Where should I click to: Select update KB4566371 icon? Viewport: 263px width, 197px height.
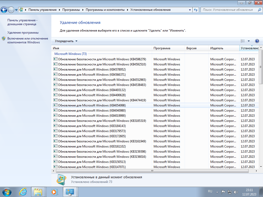(x=55, y=74)
